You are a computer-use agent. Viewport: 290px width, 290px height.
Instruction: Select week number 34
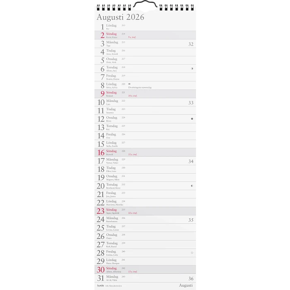point(191,162)
